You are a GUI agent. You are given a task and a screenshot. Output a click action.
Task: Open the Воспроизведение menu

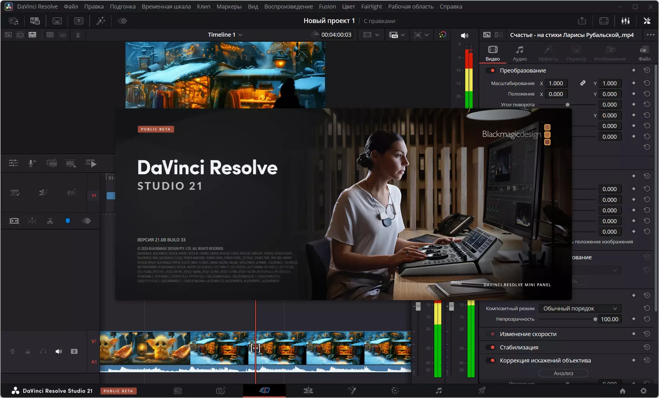point(288,6)
